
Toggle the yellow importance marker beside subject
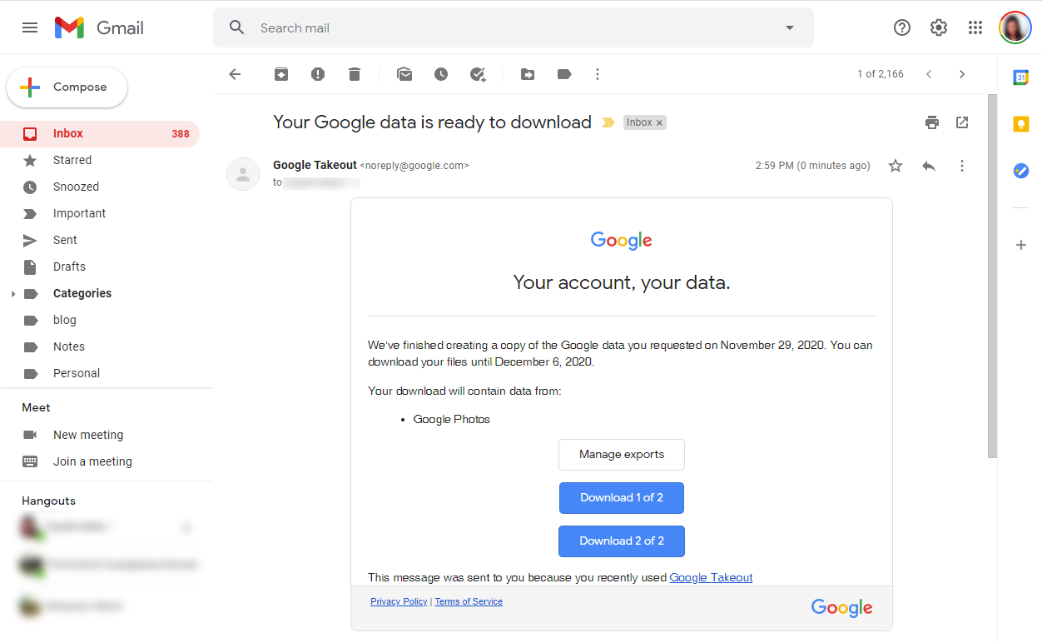coord(608,122)
